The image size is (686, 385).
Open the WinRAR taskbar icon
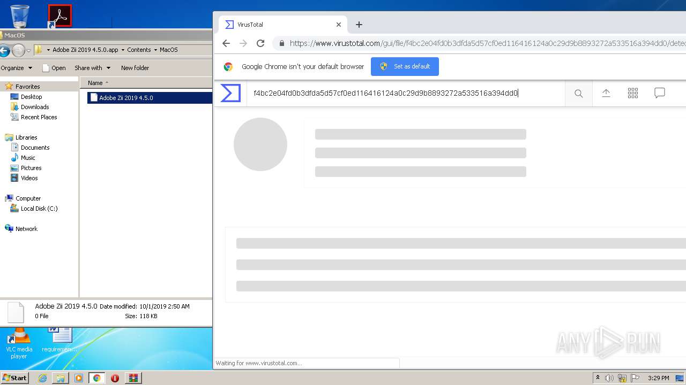point(133,378)
